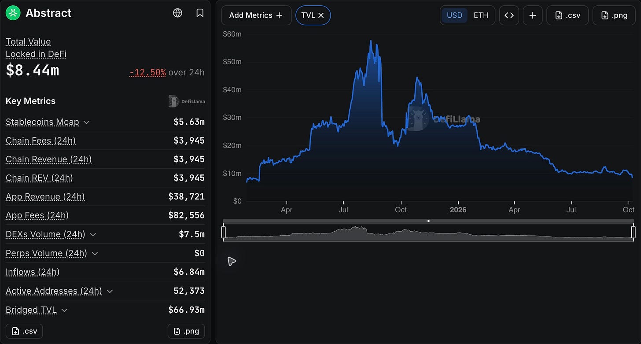Download Key Metrics .png image
This screenshot has height=344, width=641.
186,331
